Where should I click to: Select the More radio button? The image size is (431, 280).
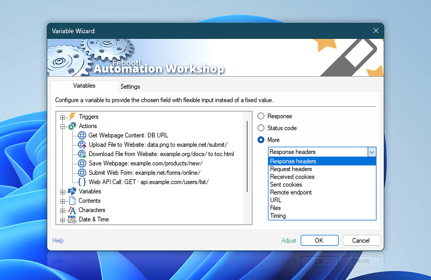tap(261, 140)
